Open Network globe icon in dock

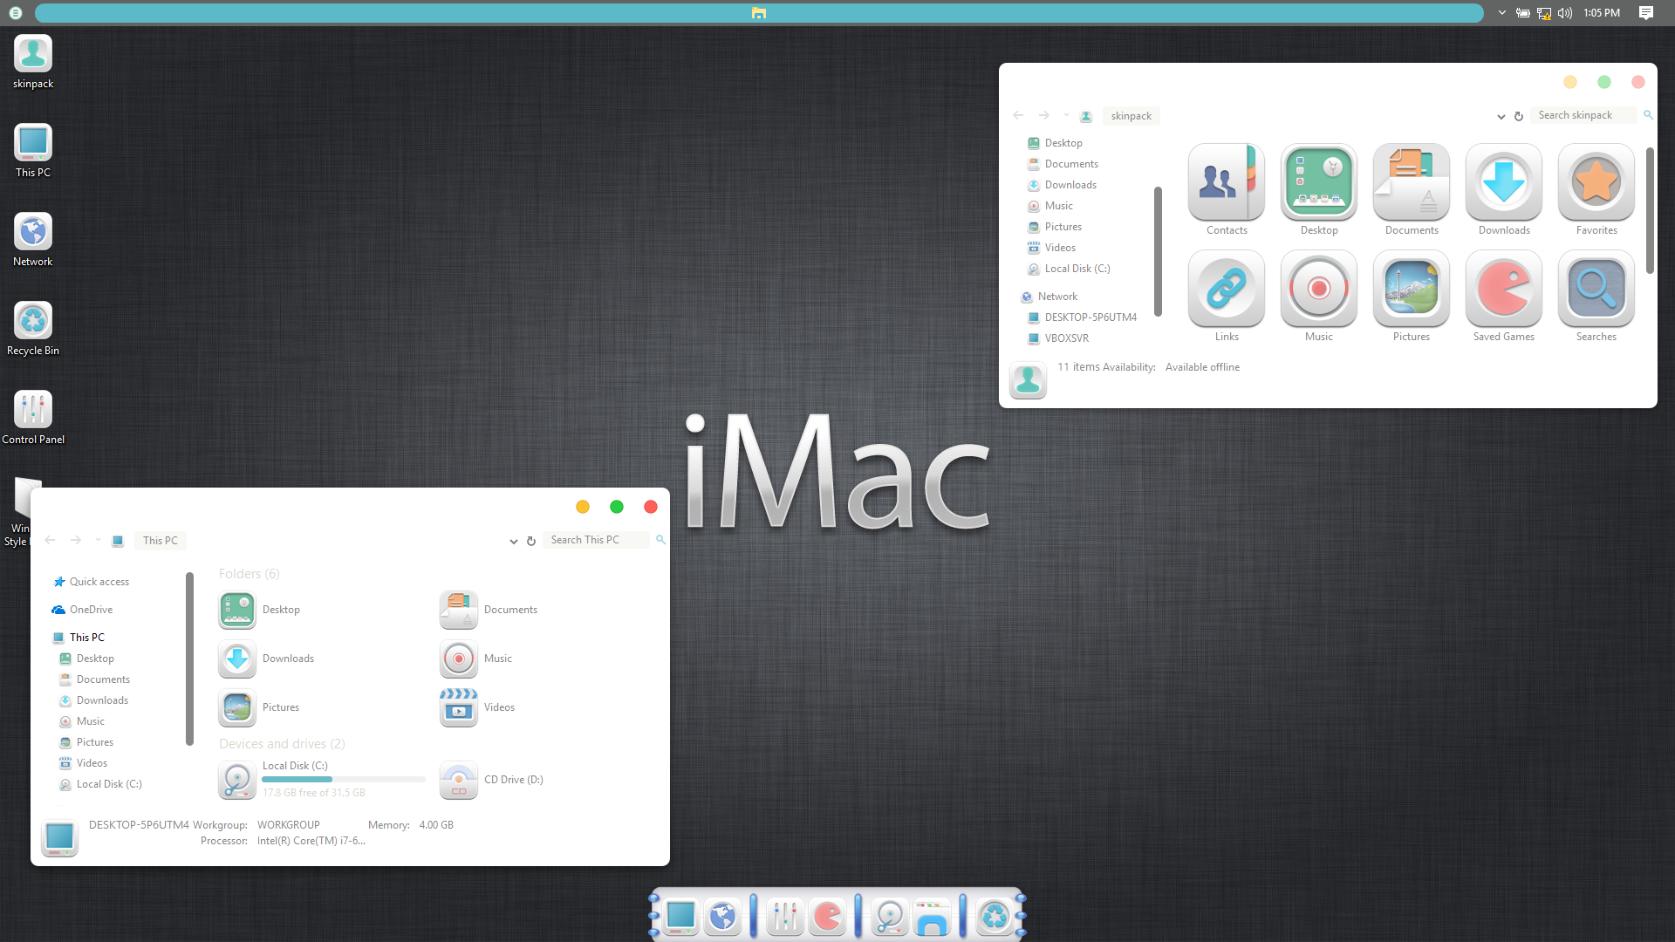coord(722,917)
